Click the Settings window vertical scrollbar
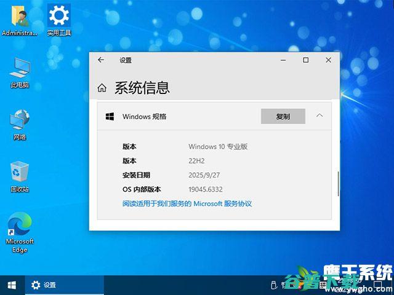Image resolution: width=394 pixels, height=295 pixels. pyautogui.click(x=338, y=184)
